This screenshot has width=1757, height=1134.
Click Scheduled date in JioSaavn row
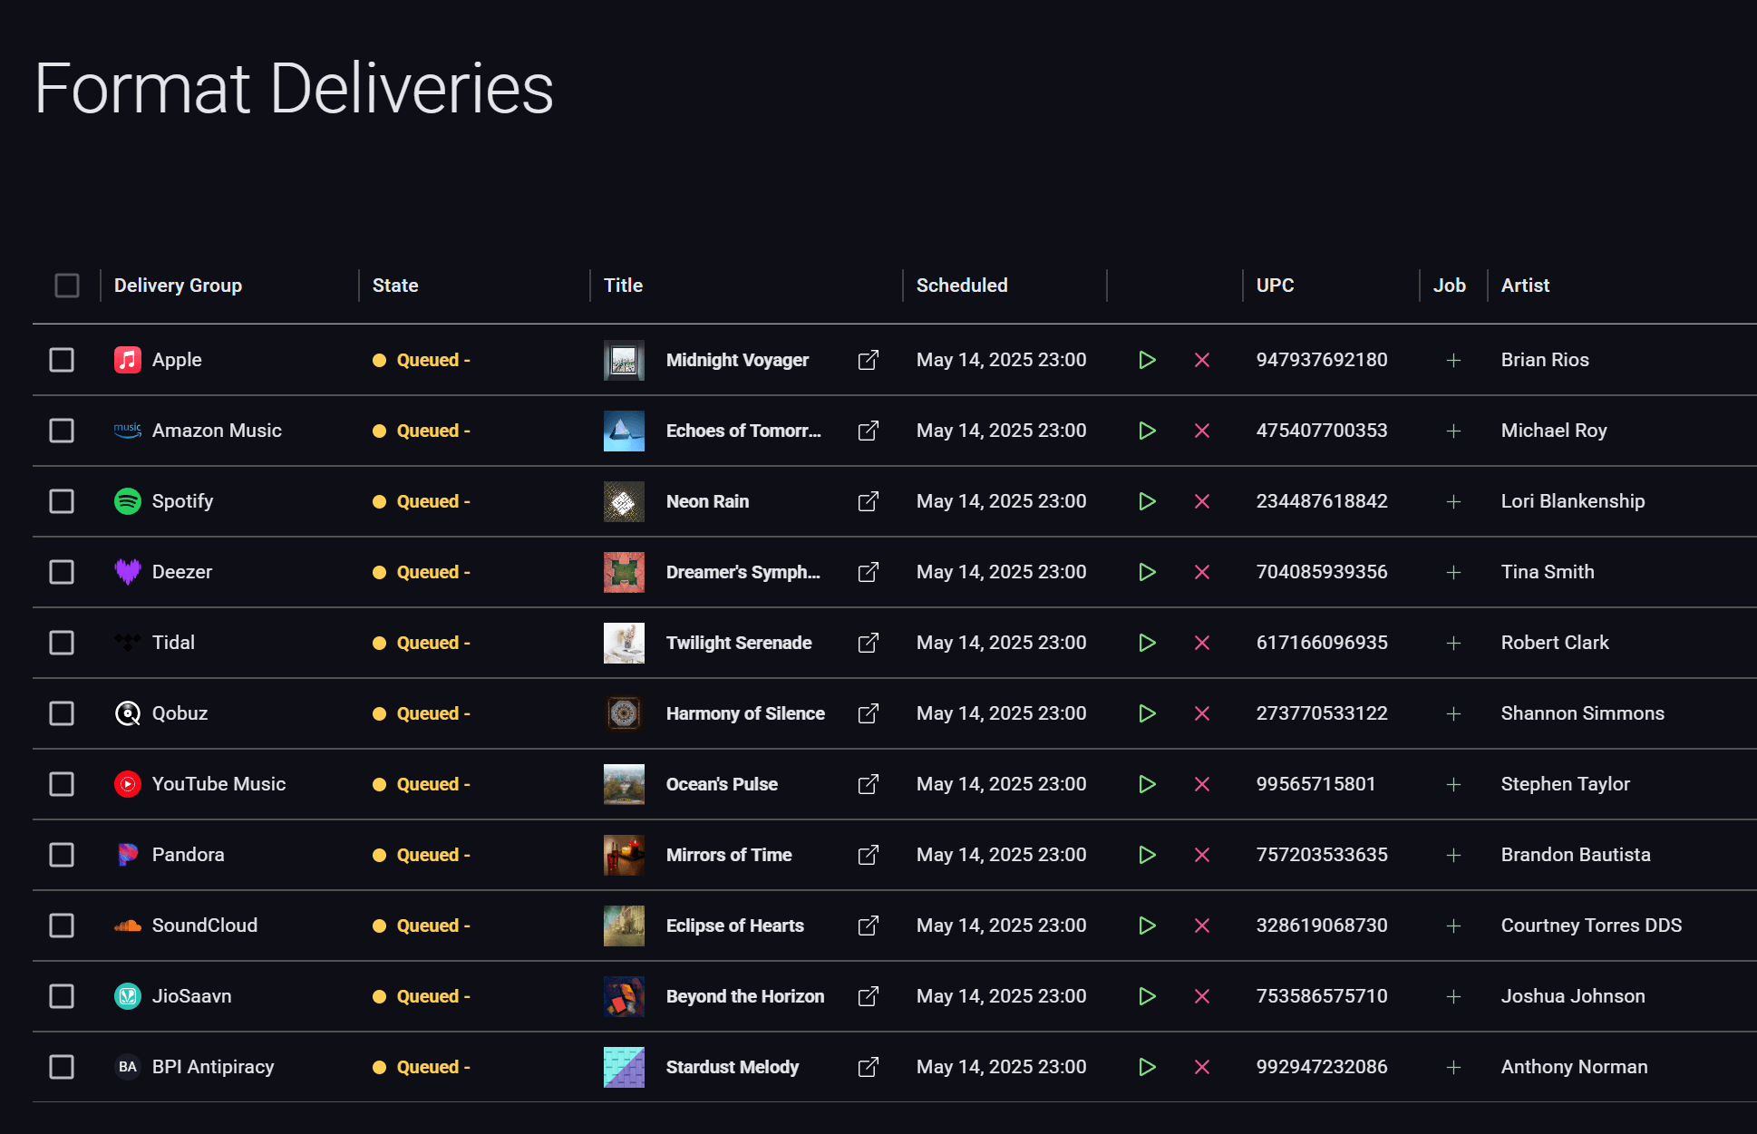1002,996
